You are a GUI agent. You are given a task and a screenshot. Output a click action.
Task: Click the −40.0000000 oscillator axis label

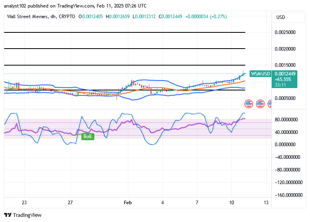click(x=287, y=157)
